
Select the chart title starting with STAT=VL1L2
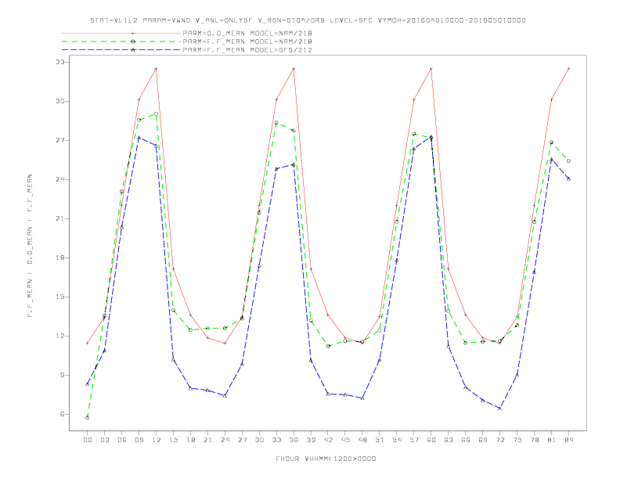308,20
